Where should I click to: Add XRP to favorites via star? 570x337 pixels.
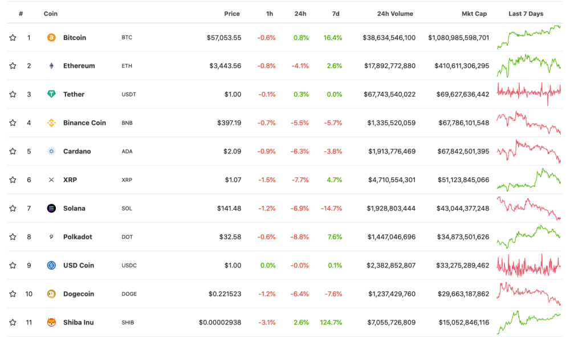point(13,180)
